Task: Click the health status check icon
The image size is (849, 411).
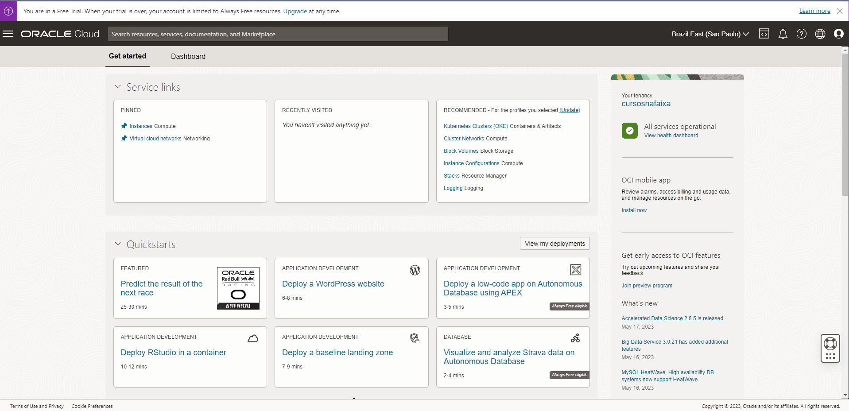Action: pos(629,131)
